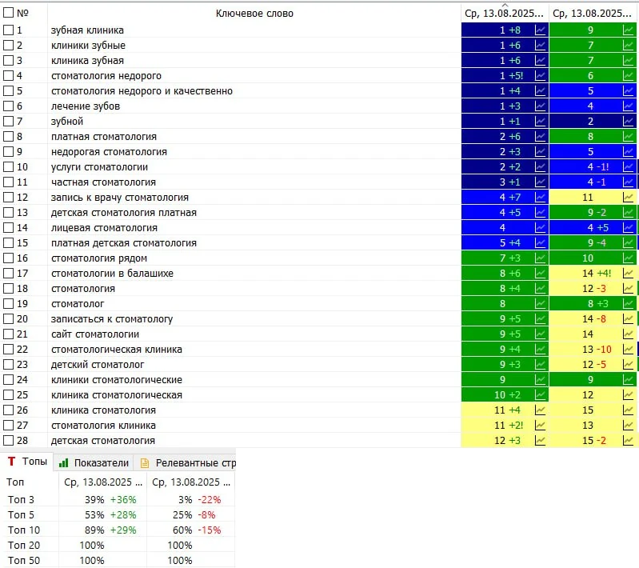Click second 'Ср, 13.08.2025...' column header
Viewport: 639px width, 568px height.
(593, 14)
